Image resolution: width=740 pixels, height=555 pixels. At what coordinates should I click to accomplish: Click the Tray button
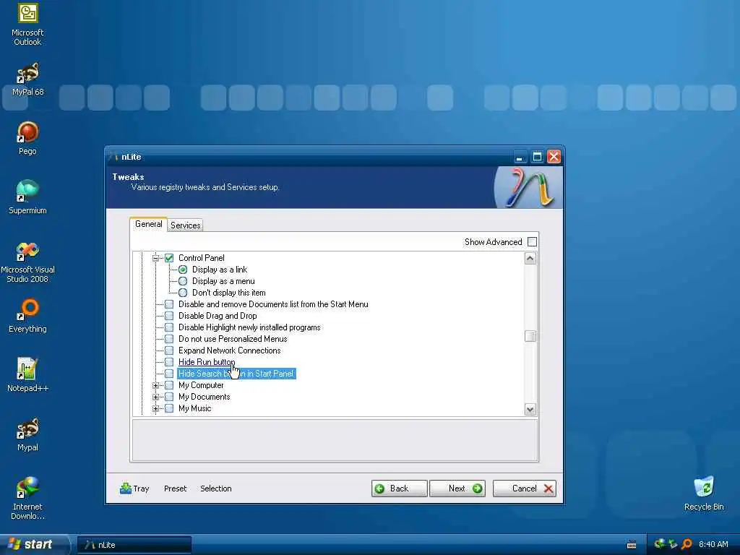pyautogui.click(x=134, y=489)
